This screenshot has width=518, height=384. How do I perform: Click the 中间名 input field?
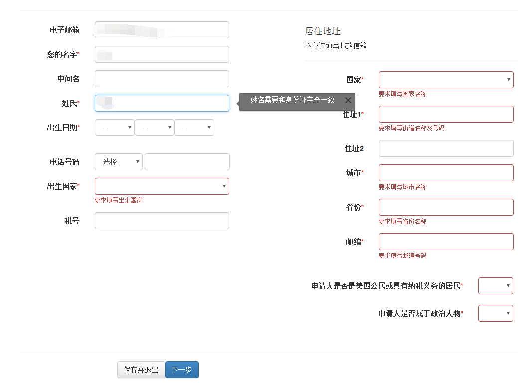[162, 79]
